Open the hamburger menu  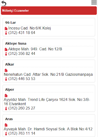click(94, 2)
